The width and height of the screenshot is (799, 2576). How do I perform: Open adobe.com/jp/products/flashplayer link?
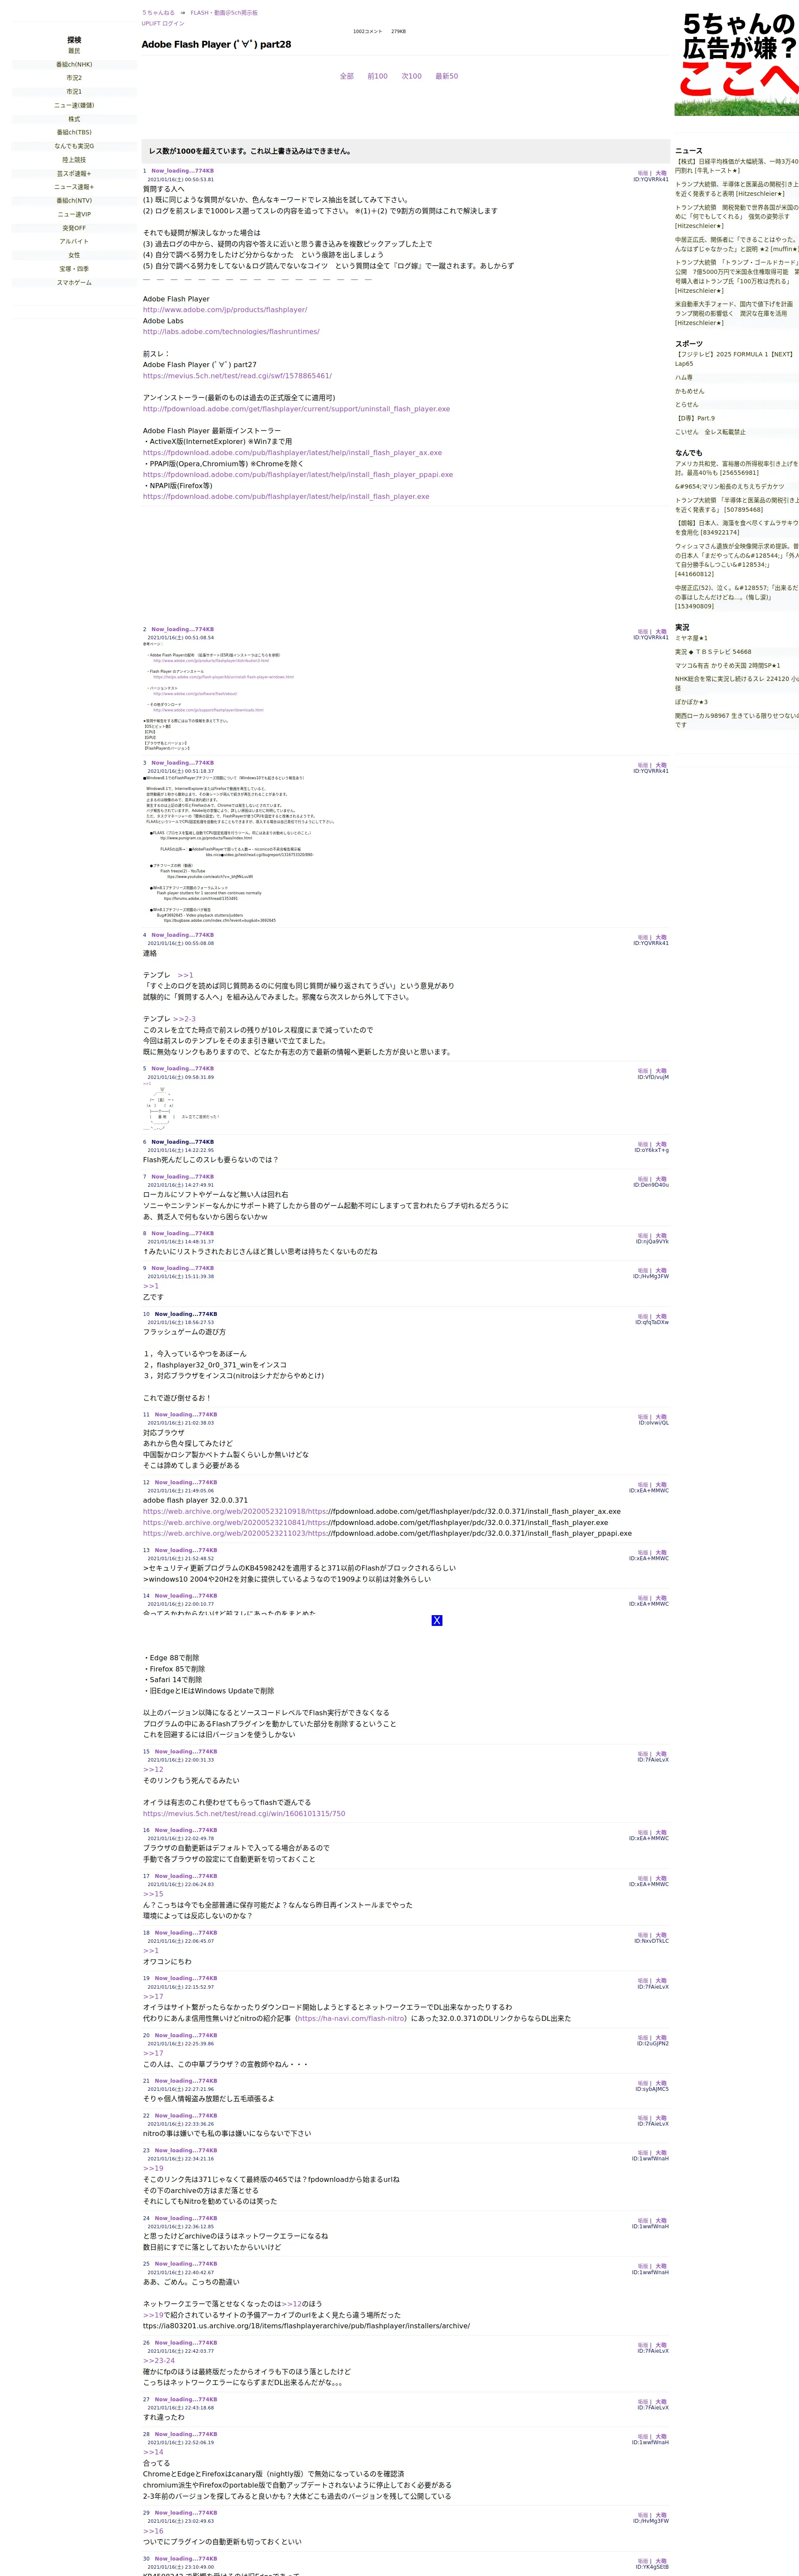[225, 310]
